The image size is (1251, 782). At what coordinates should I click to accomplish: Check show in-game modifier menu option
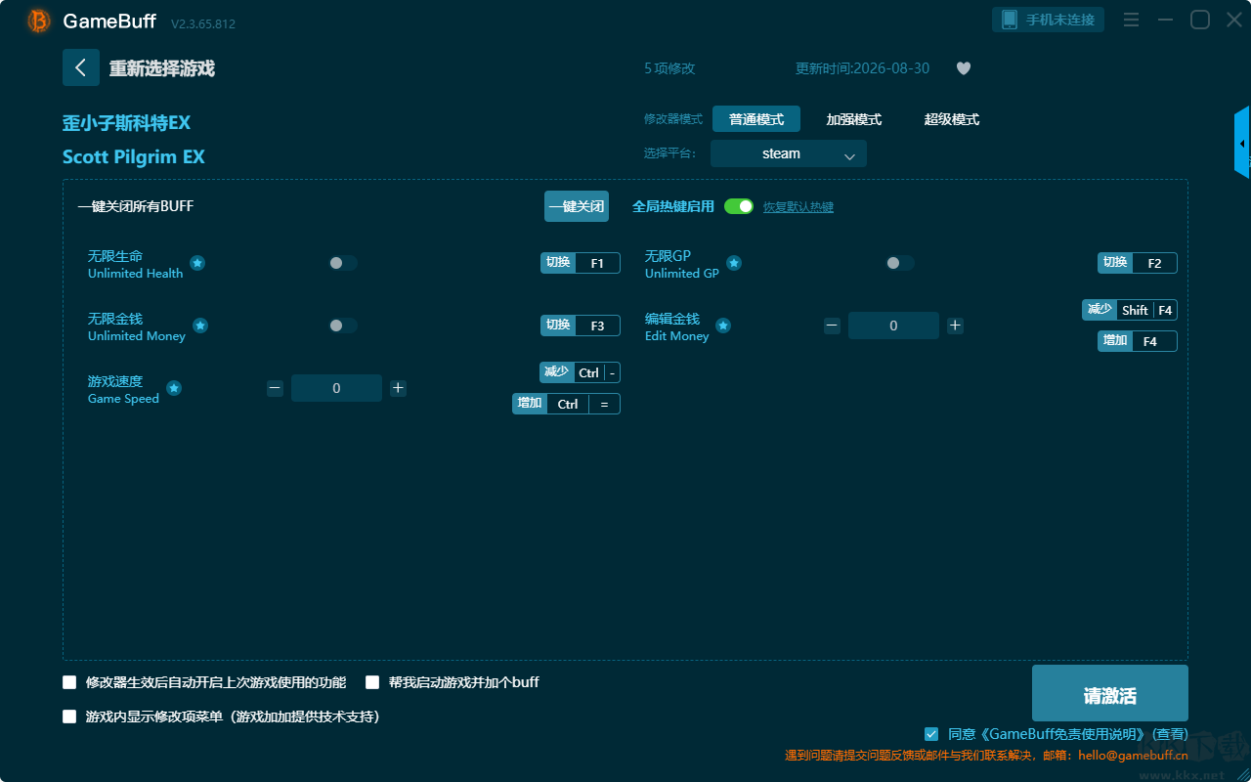(69, 717)
